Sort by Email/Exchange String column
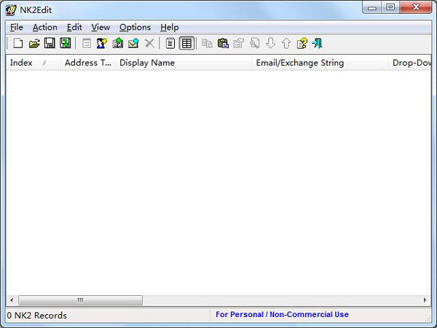Image resolution: width=437 pixels, height=328 pixels. [320, 63]
